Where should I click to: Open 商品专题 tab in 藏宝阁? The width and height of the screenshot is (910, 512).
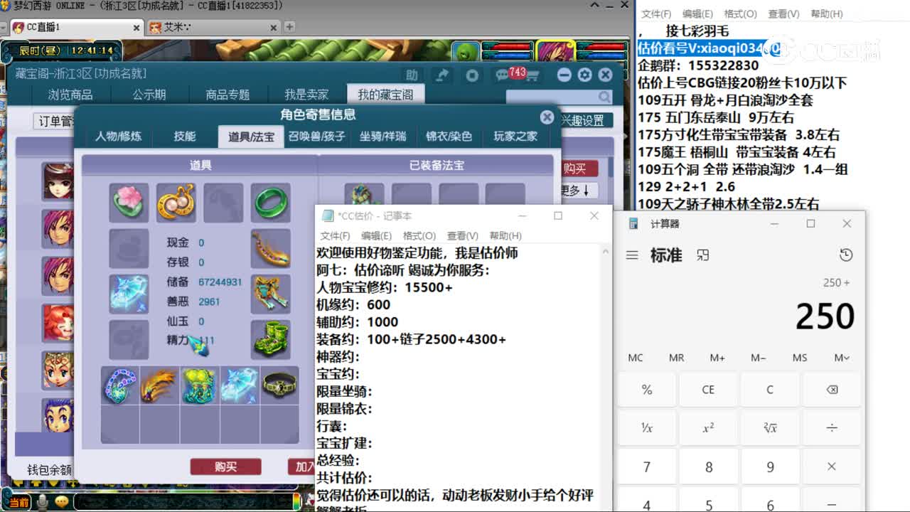pyautogui.click(x=227, y=95)
